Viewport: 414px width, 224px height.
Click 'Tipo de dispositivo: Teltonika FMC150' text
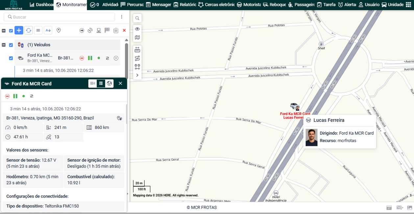tap(42, 206)
